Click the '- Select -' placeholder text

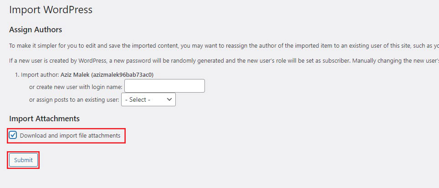pos(138,100)
